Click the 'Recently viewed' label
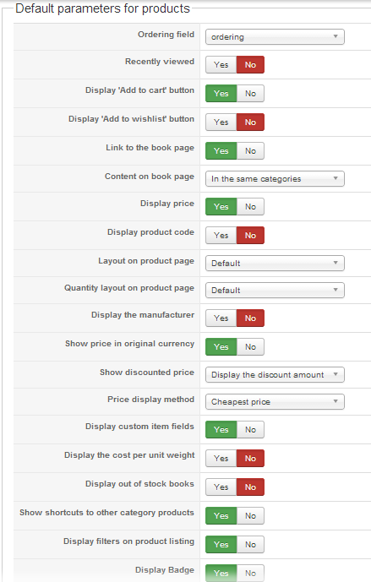371x582 pixels. point(160,62)
